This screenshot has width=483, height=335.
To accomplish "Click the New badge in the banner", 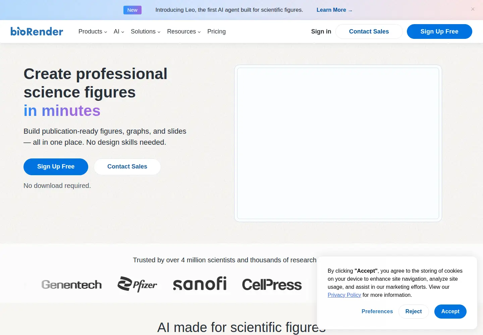I will (x=132, y=10).
